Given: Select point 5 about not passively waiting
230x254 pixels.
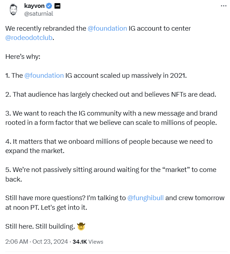Looking at the screenshot, I should coord(111,174).
